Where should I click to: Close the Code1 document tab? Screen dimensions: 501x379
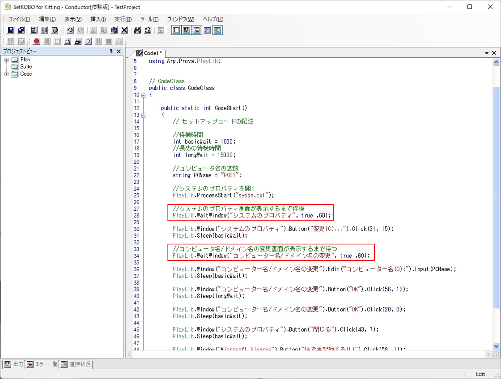(494, 53)
